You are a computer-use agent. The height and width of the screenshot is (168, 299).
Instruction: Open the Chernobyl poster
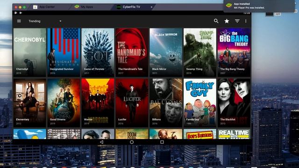click(x=30, y=52)
